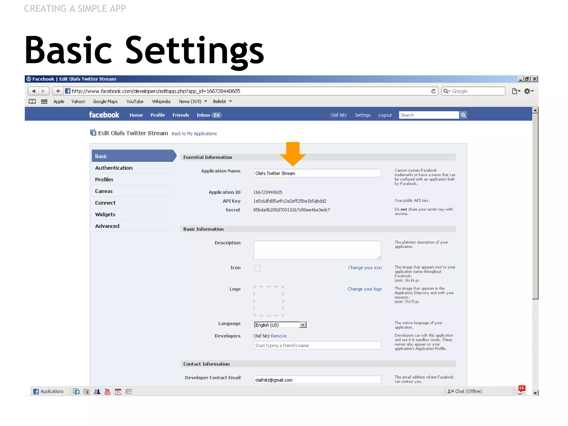Viewport: 568px width, 426px height.
Task: Switch to the Advanced tab
Action: [132, 226]
